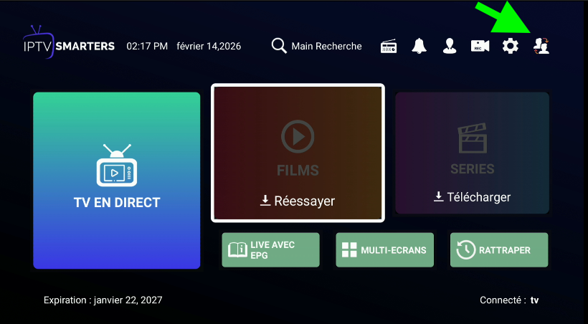Image resolution: width=588 pixels, height=324 pixels.
Task: Open the radio icon in top bar
Action: point(389,46)
